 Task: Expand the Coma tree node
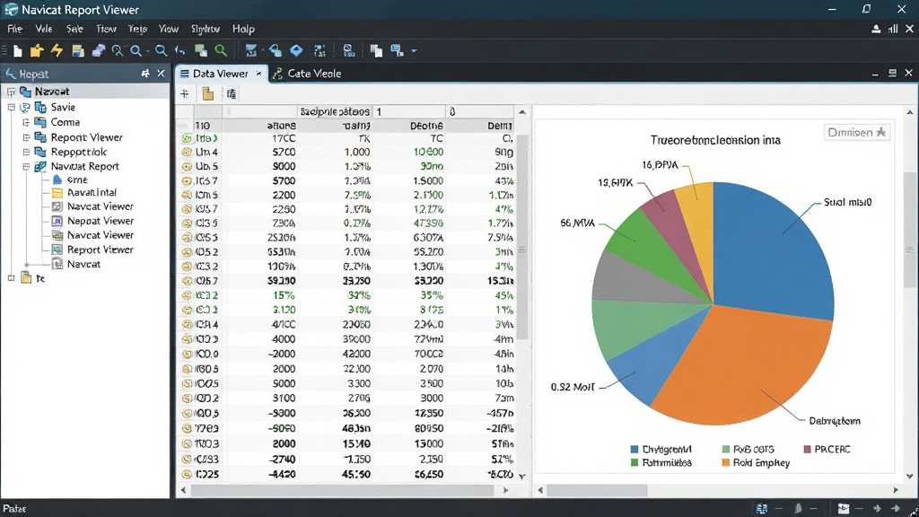pos(26,122)
